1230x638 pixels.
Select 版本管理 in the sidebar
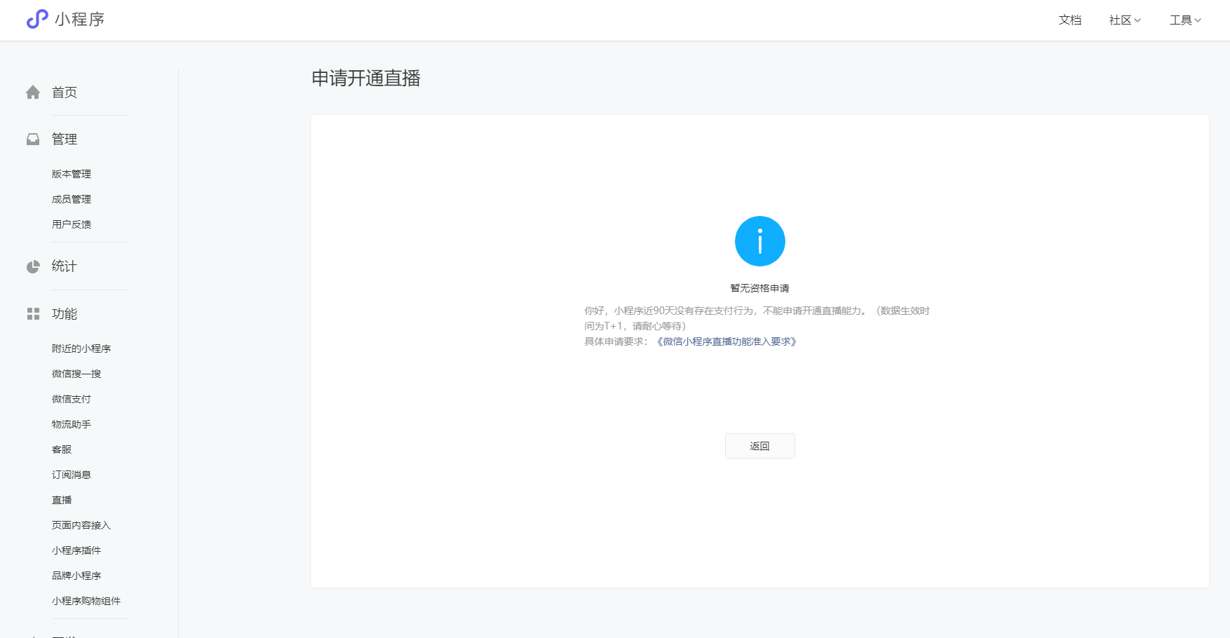point(72,174)
